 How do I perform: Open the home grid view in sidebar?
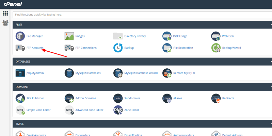pos(5,14)
